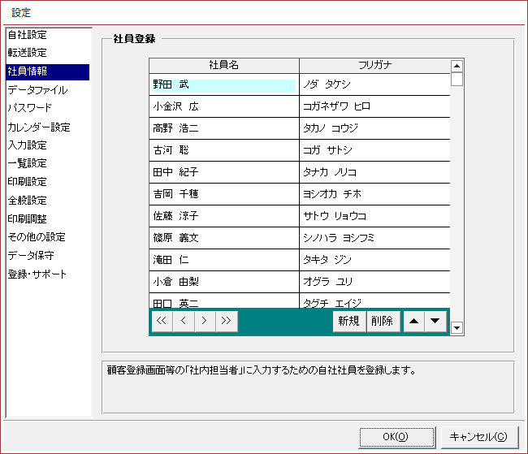Screen dimensions: 528x454
Task: Open パスワード settings
Action: tap(30, 107)
